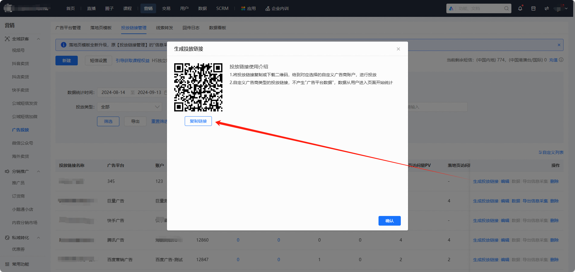Open 公域短信发货 in the sidebar
This screenshot has height=272, width=575.
pyautogui.click(x=25, y=103)
